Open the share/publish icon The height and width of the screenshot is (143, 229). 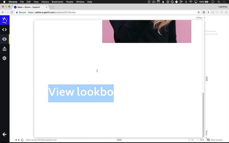pyautogui.click(x=4, y=49)
